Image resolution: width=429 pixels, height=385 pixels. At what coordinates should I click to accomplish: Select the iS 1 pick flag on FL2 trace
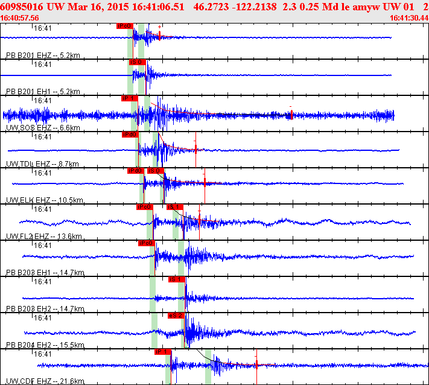[x=175, y=207]
